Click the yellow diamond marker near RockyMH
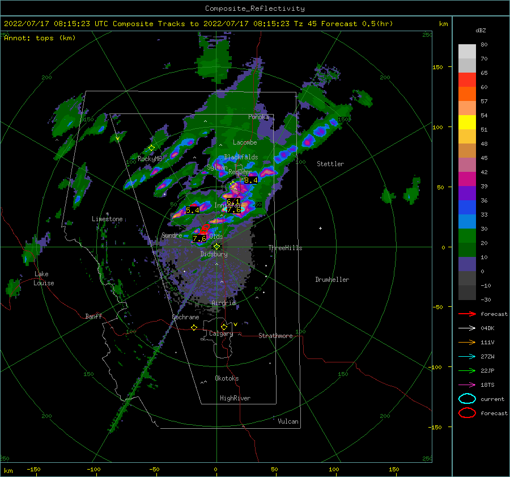 click(151, 148)
